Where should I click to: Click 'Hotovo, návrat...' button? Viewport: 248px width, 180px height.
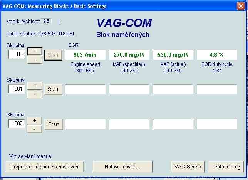click(122, 167)
